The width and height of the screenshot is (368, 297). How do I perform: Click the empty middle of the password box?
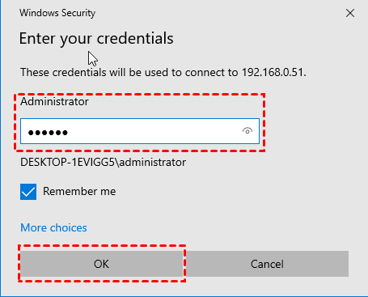pos(154,131)
